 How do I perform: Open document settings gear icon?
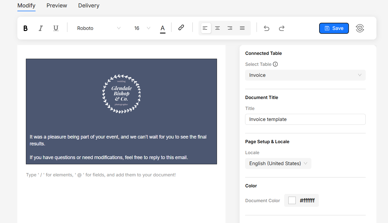click(x=360, y=28)
